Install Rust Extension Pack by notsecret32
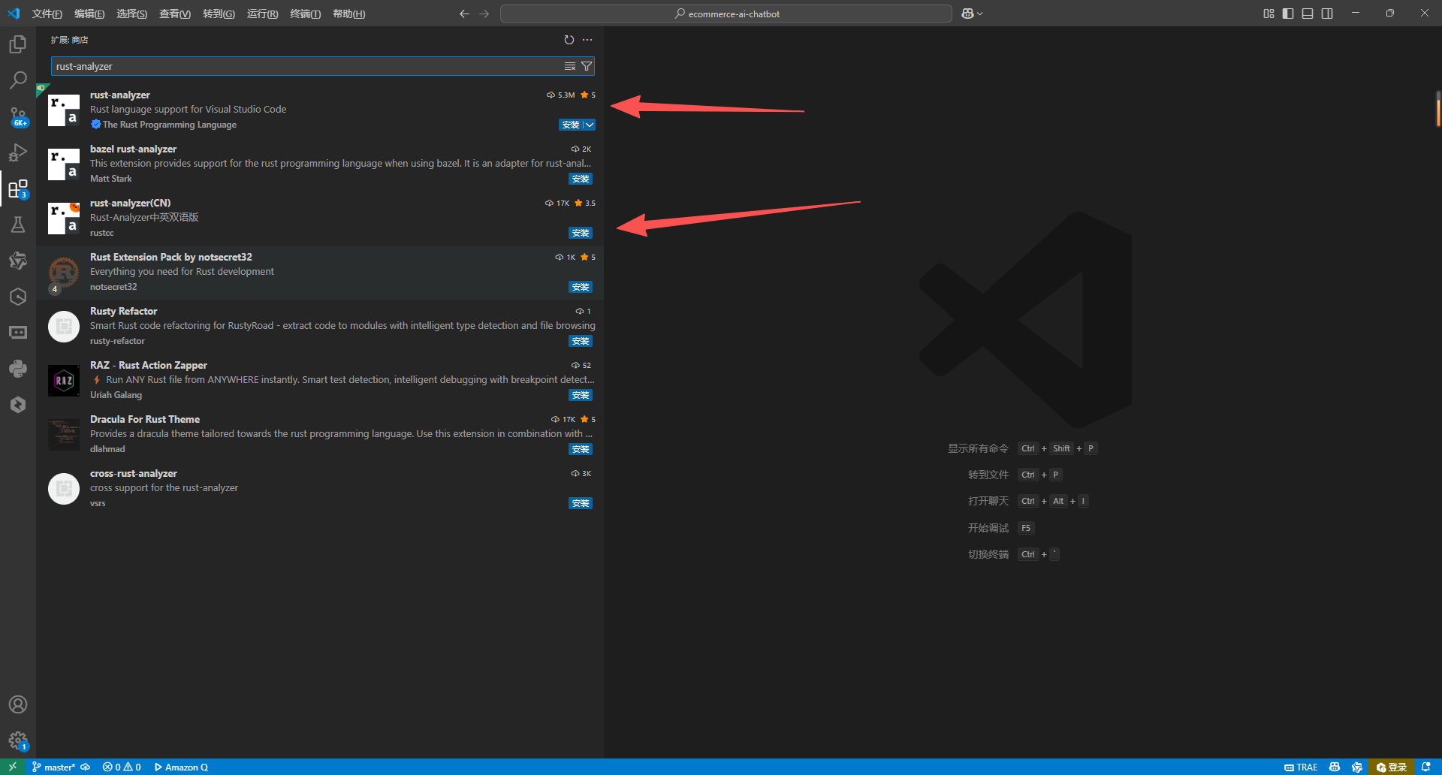The width and height of the screenshot is (1442, 775). pos(581,287)
